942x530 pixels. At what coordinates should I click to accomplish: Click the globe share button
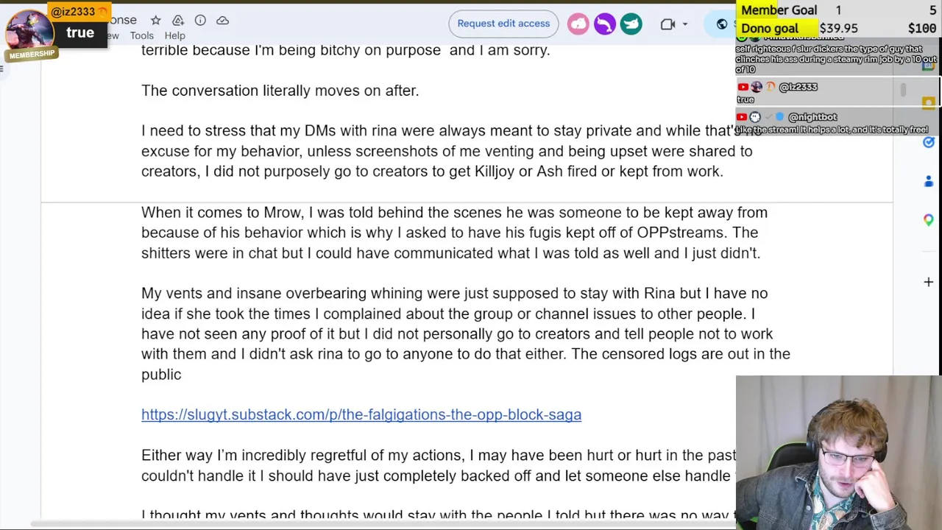722,24
